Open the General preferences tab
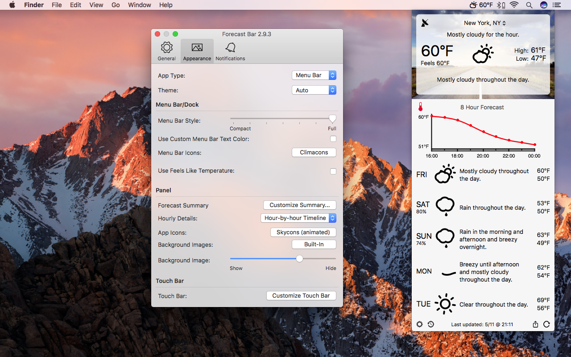Screen dimensions: 571x357 click(x=167, y=51)
